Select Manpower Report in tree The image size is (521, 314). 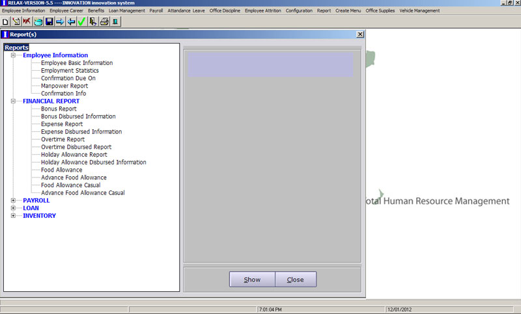click(64, 86)
